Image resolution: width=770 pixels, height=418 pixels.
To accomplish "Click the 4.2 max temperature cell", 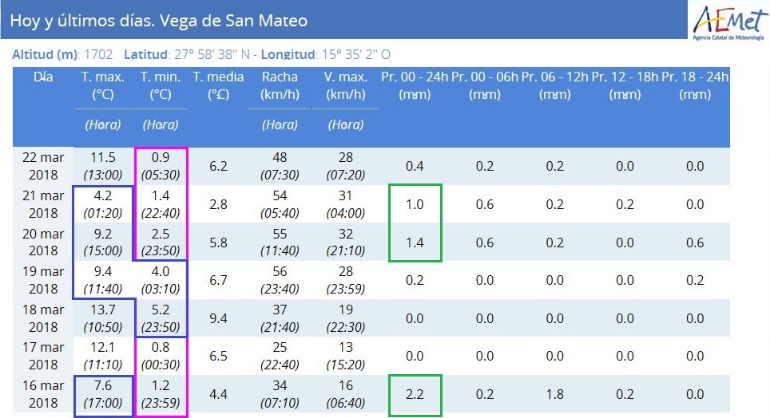I will pyautogui.click(x=102, y=204).
